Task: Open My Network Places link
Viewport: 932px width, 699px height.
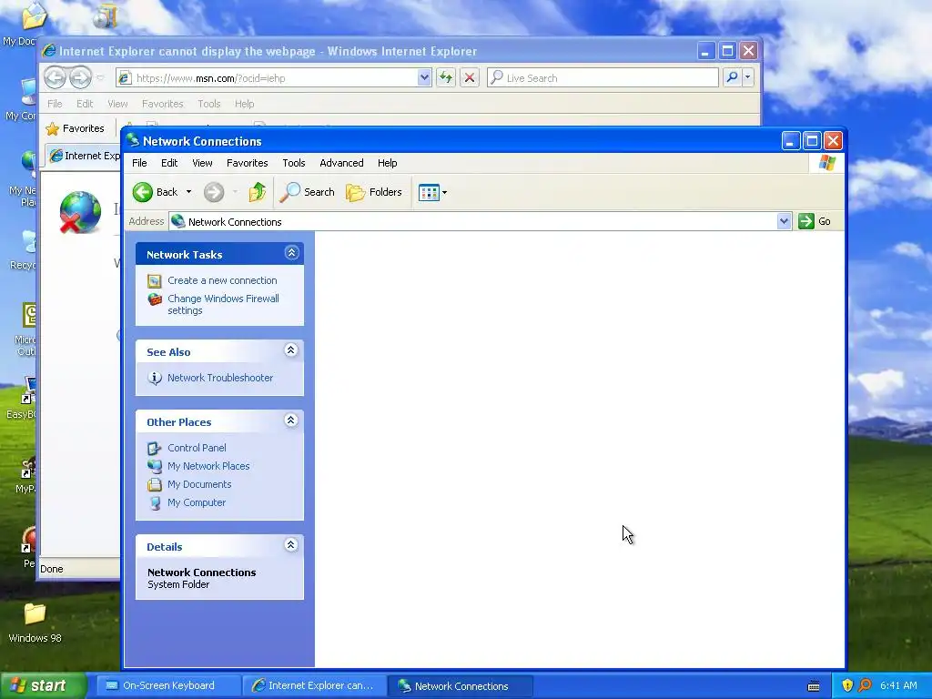Action: (x=208, y=466)
